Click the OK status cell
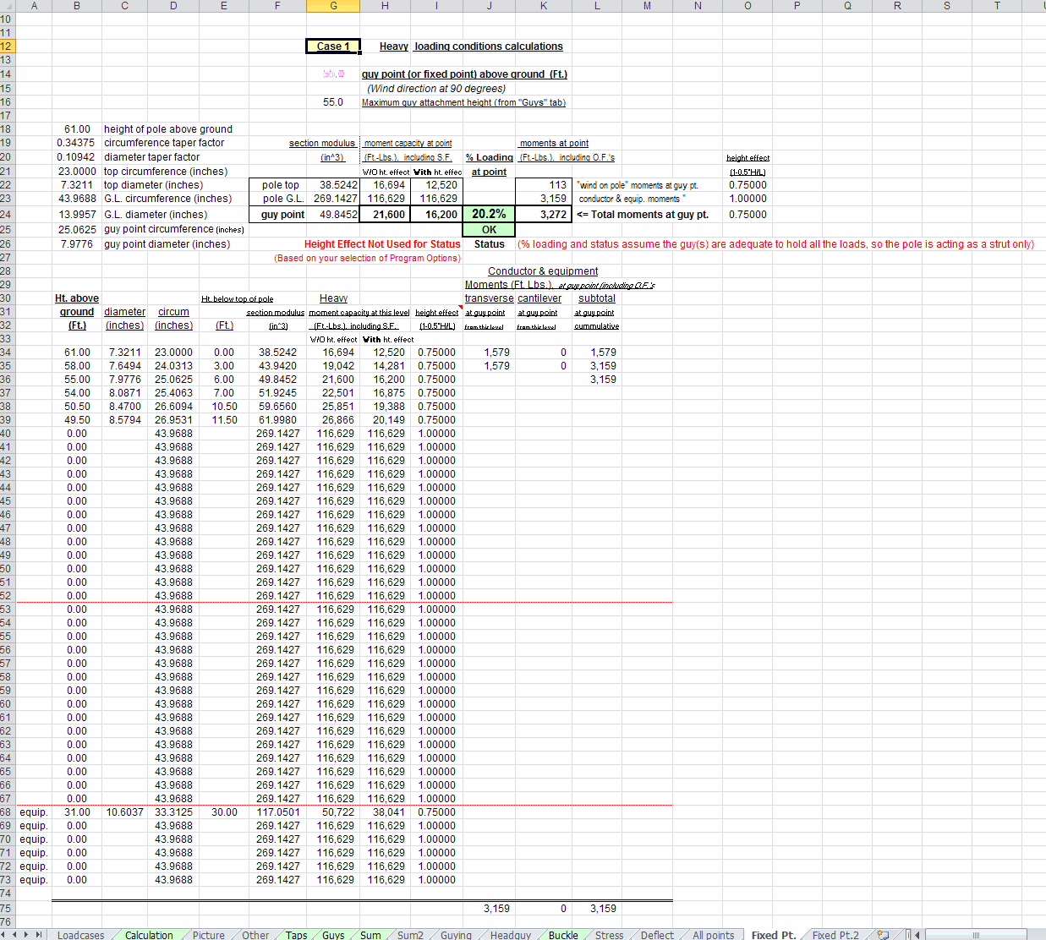 click(489, 230)
